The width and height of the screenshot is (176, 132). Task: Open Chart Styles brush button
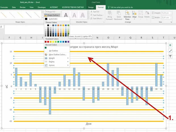(x=170, y=51)
